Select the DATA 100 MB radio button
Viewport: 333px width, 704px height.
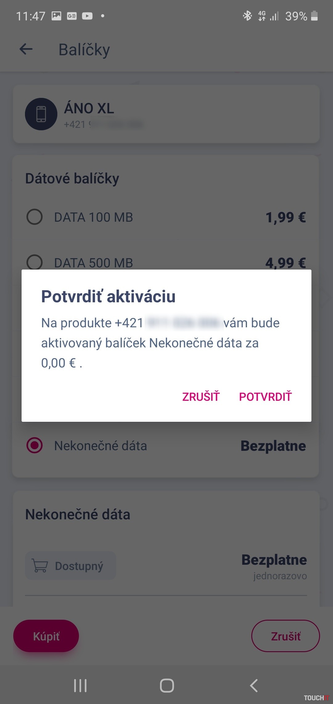[35, 217]
